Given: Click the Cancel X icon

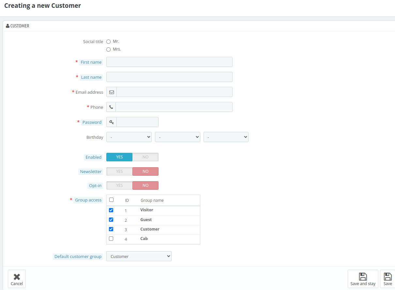Looking at the screenshot, I should 17,277.
